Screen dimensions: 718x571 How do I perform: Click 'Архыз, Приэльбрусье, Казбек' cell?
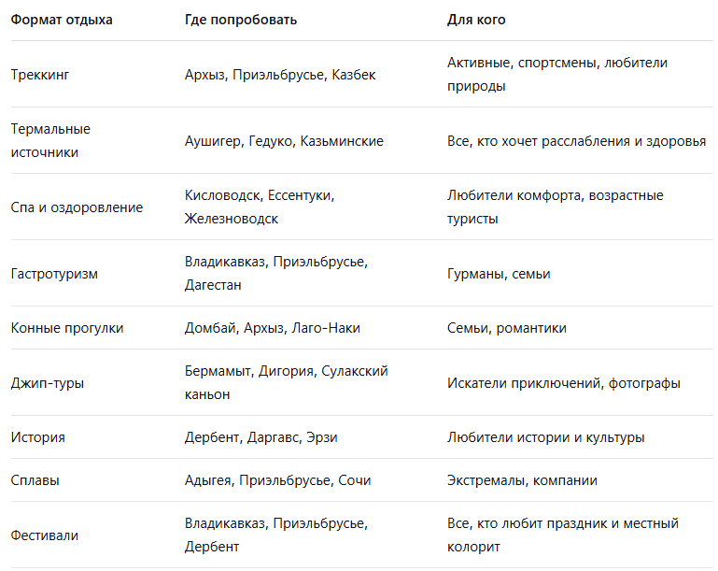280,75
